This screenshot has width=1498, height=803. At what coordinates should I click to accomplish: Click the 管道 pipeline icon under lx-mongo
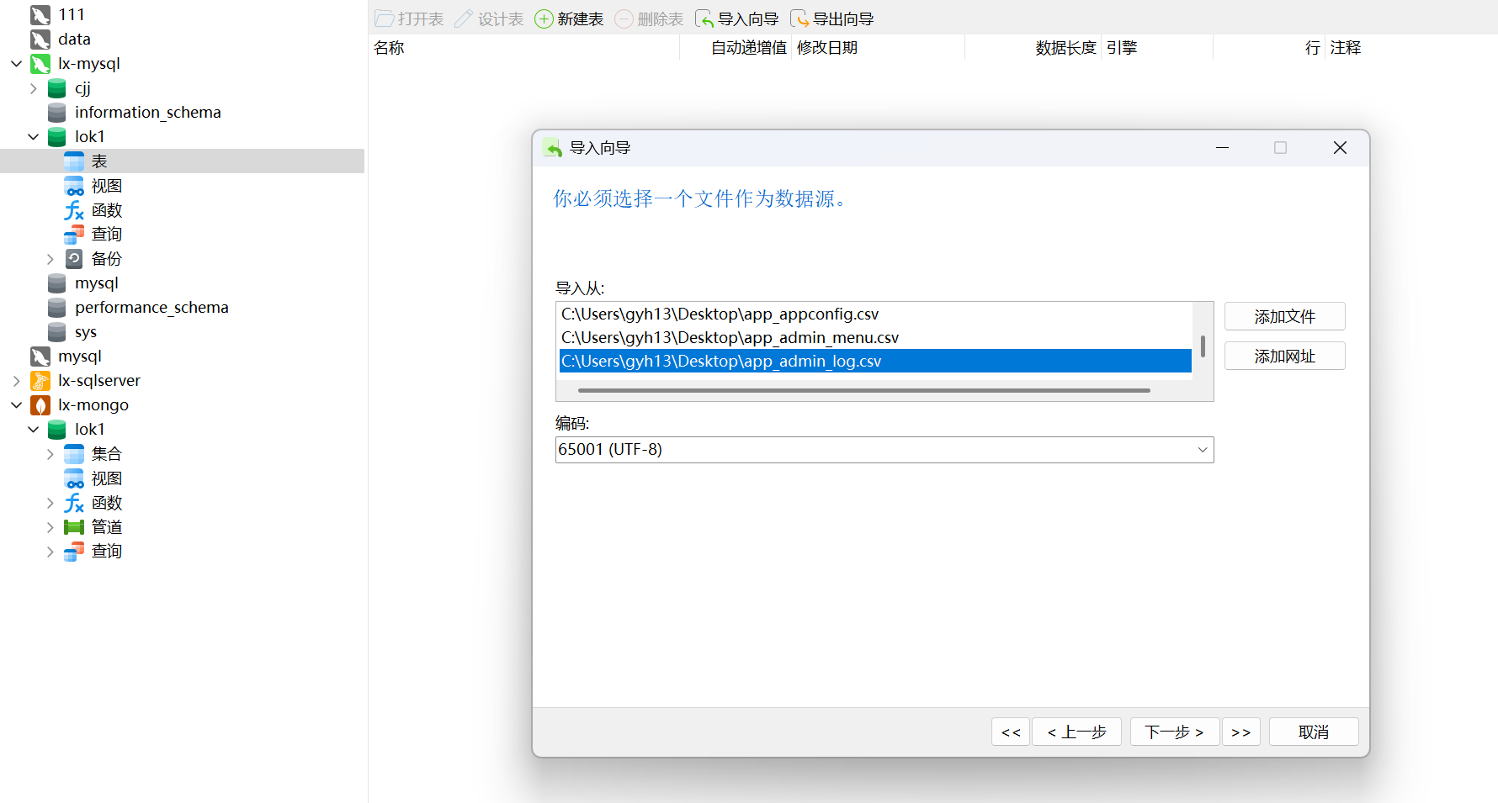(74, 527)
